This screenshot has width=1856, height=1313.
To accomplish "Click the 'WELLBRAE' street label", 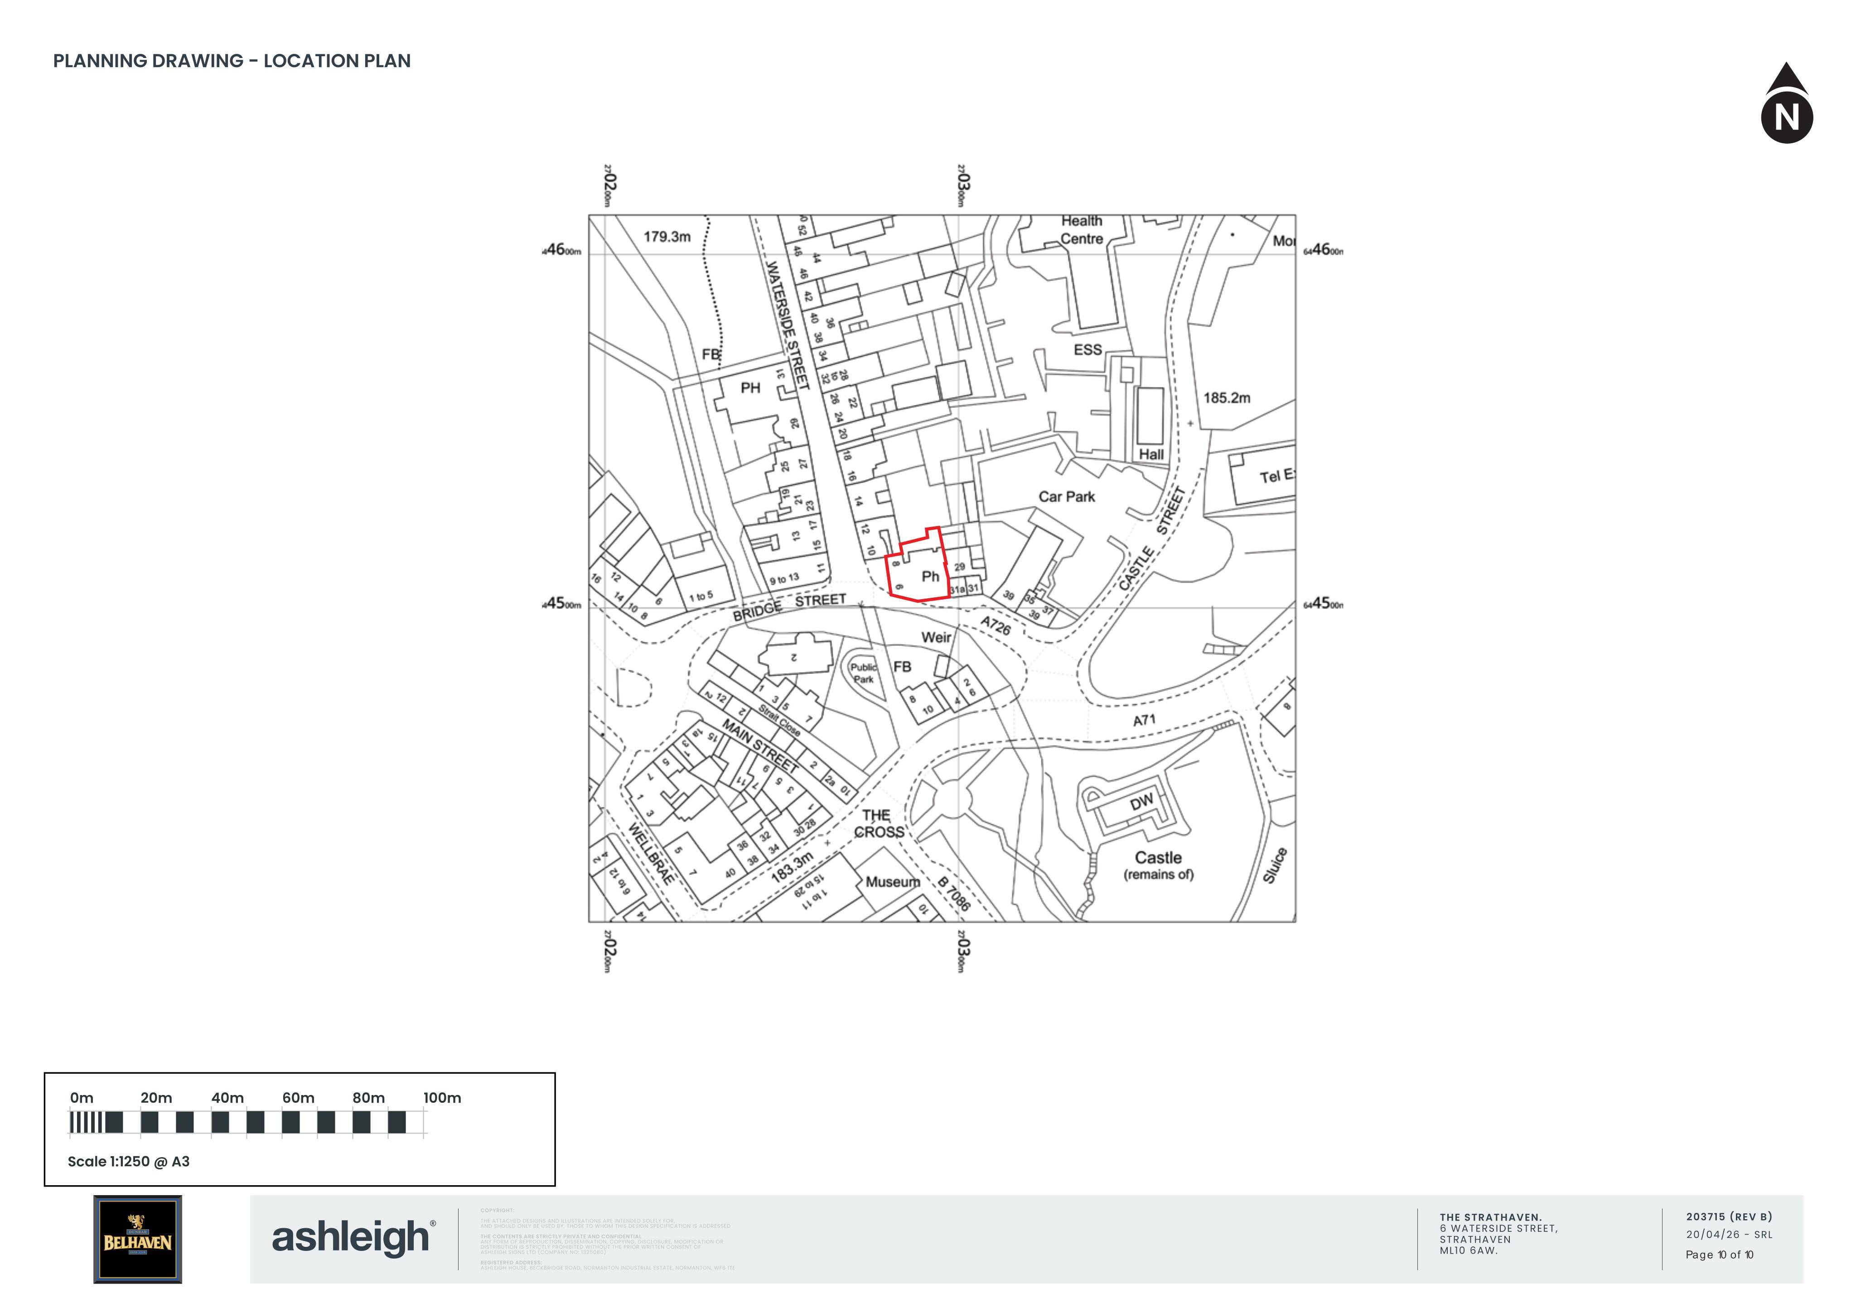I will coord(652,853).
